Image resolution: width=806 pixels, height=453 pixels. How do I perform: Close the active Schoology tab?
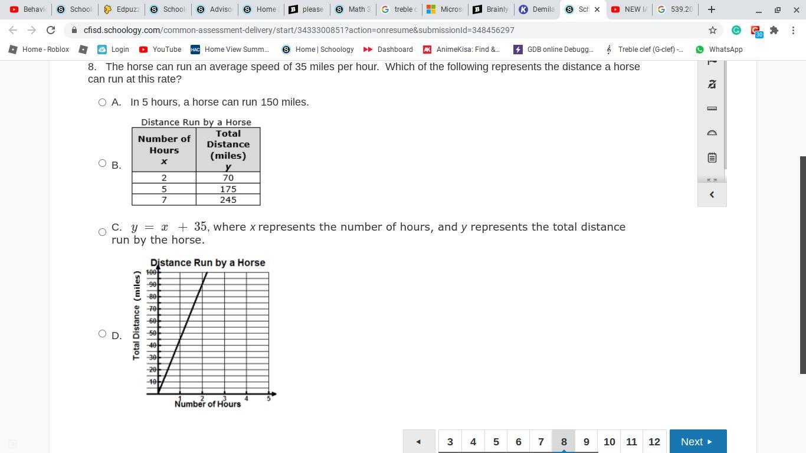597,9
